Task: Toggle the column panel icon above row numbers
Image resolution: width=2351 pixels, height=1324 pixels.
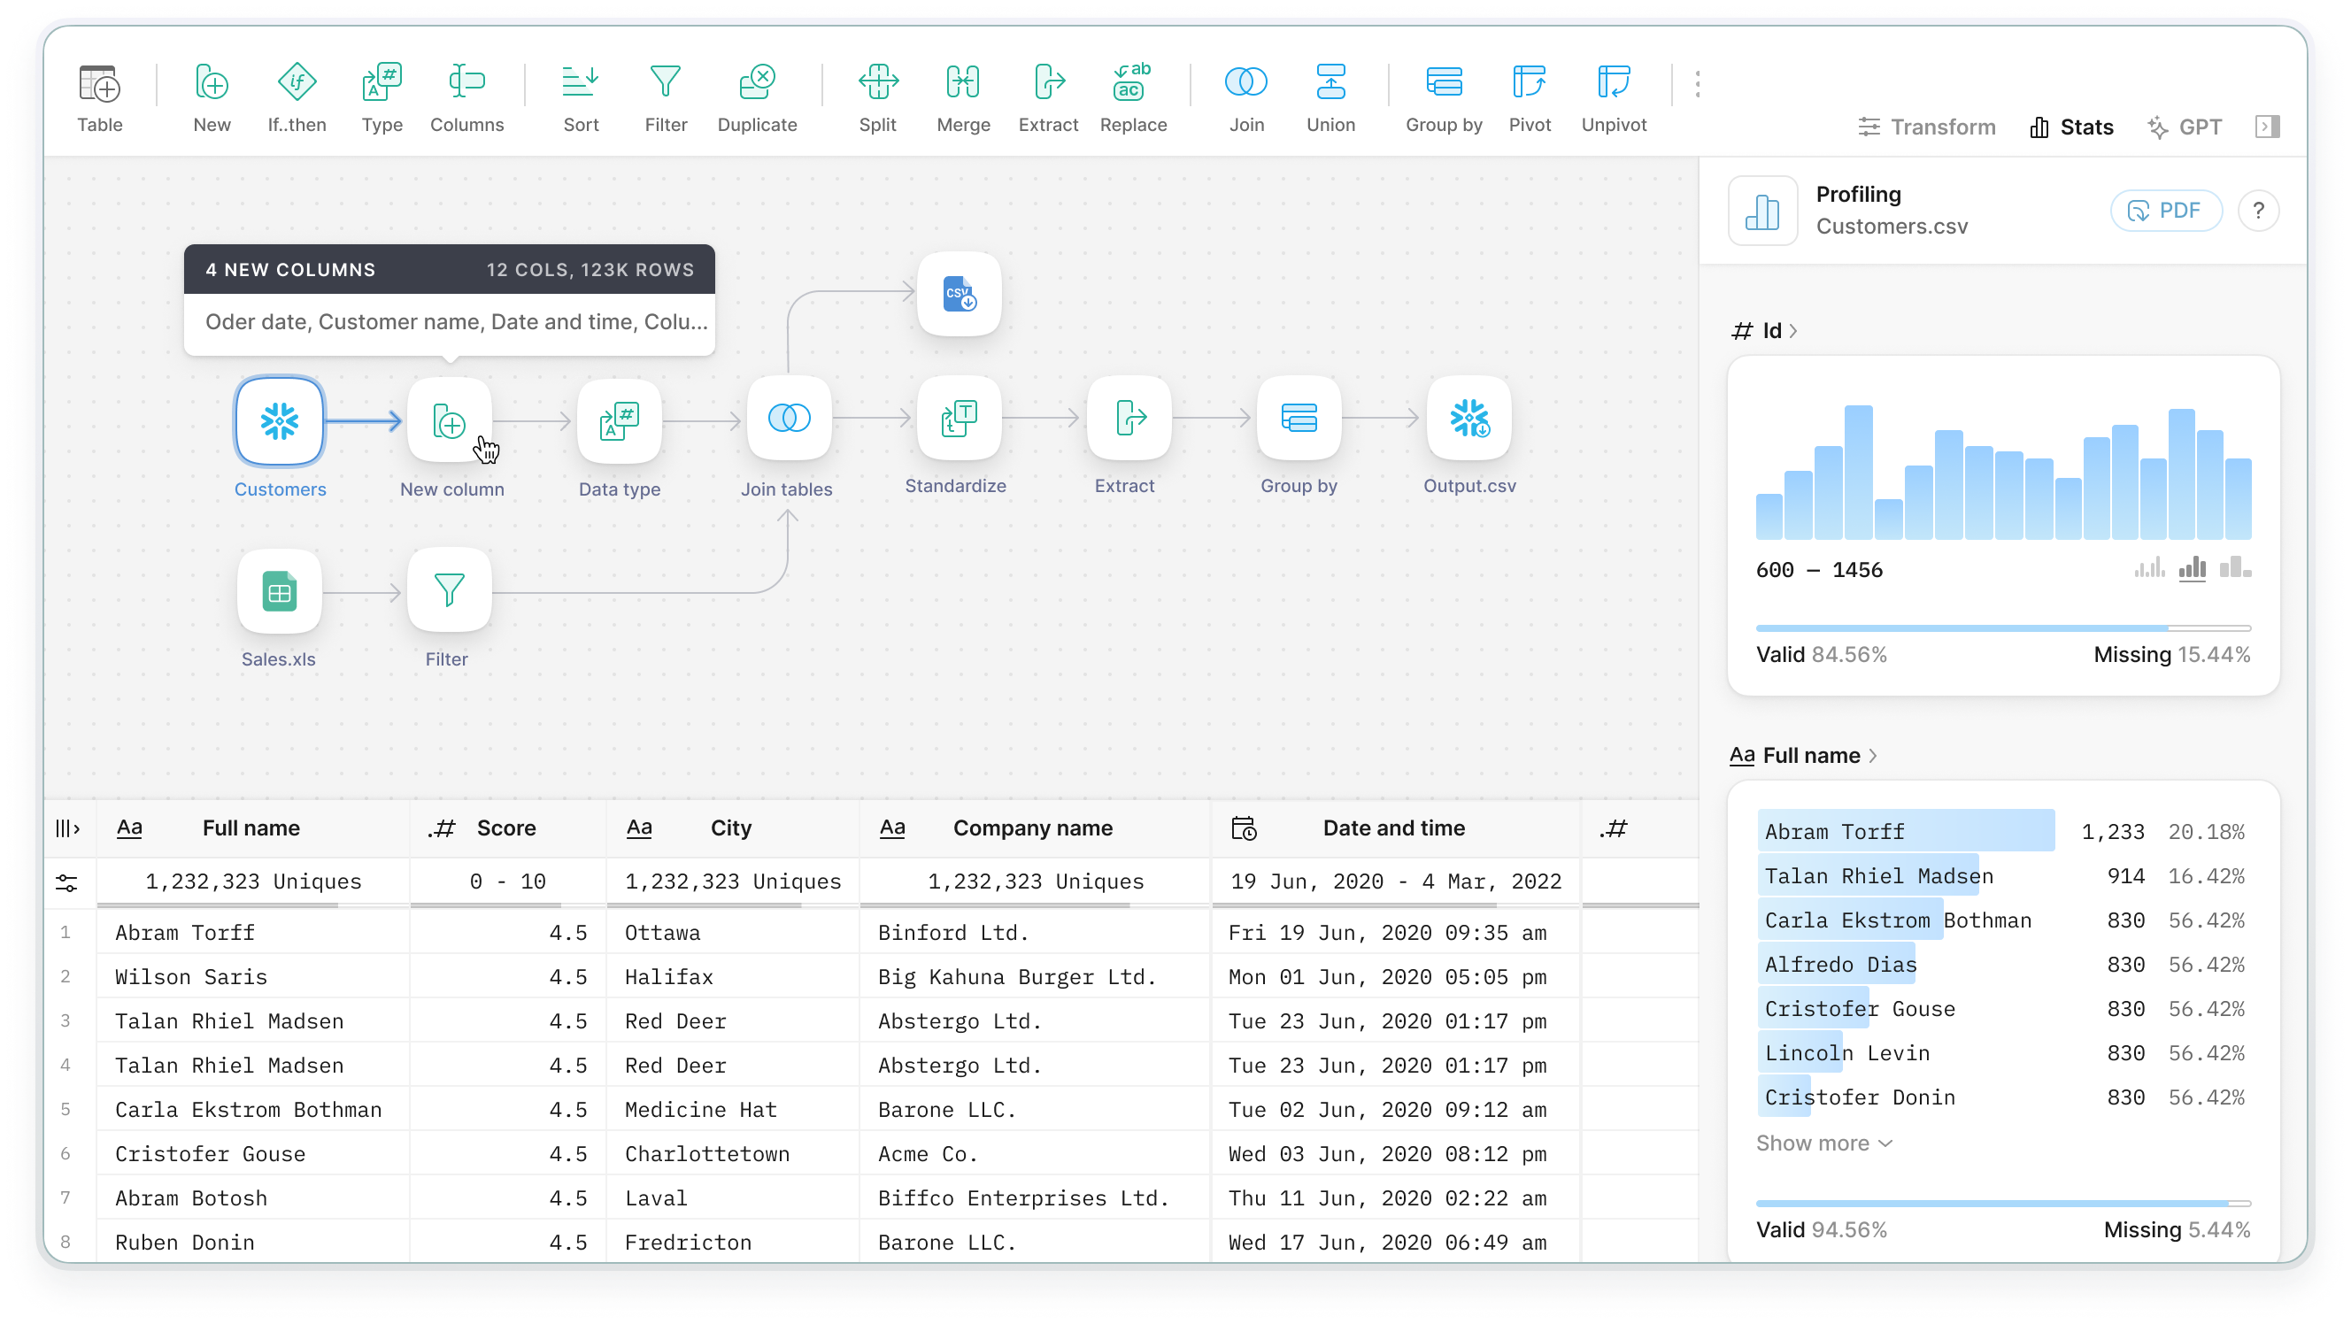Action: 68,827
